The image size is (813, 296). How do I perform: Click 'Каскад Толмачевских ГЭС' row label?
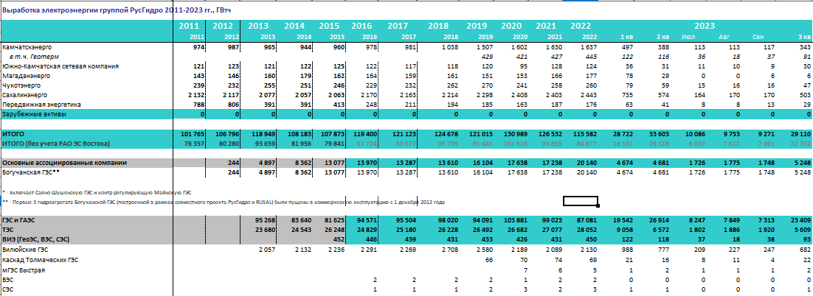[40, 259]
